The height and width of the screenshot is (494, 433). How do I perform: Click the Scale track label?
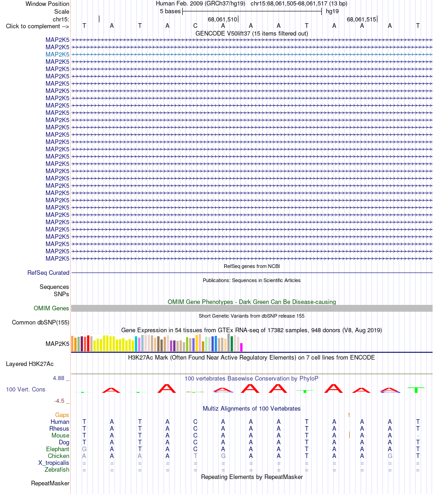tap(62, 12)
